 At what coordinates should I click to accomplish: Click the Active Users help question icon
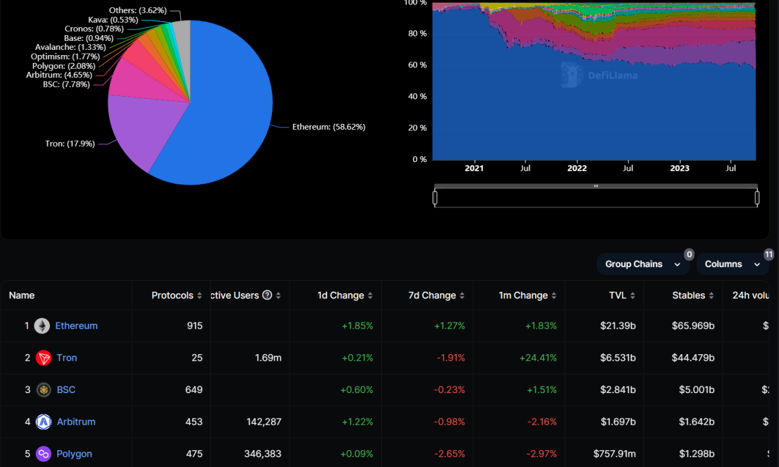pyautogui.click(x=267, y=295)
